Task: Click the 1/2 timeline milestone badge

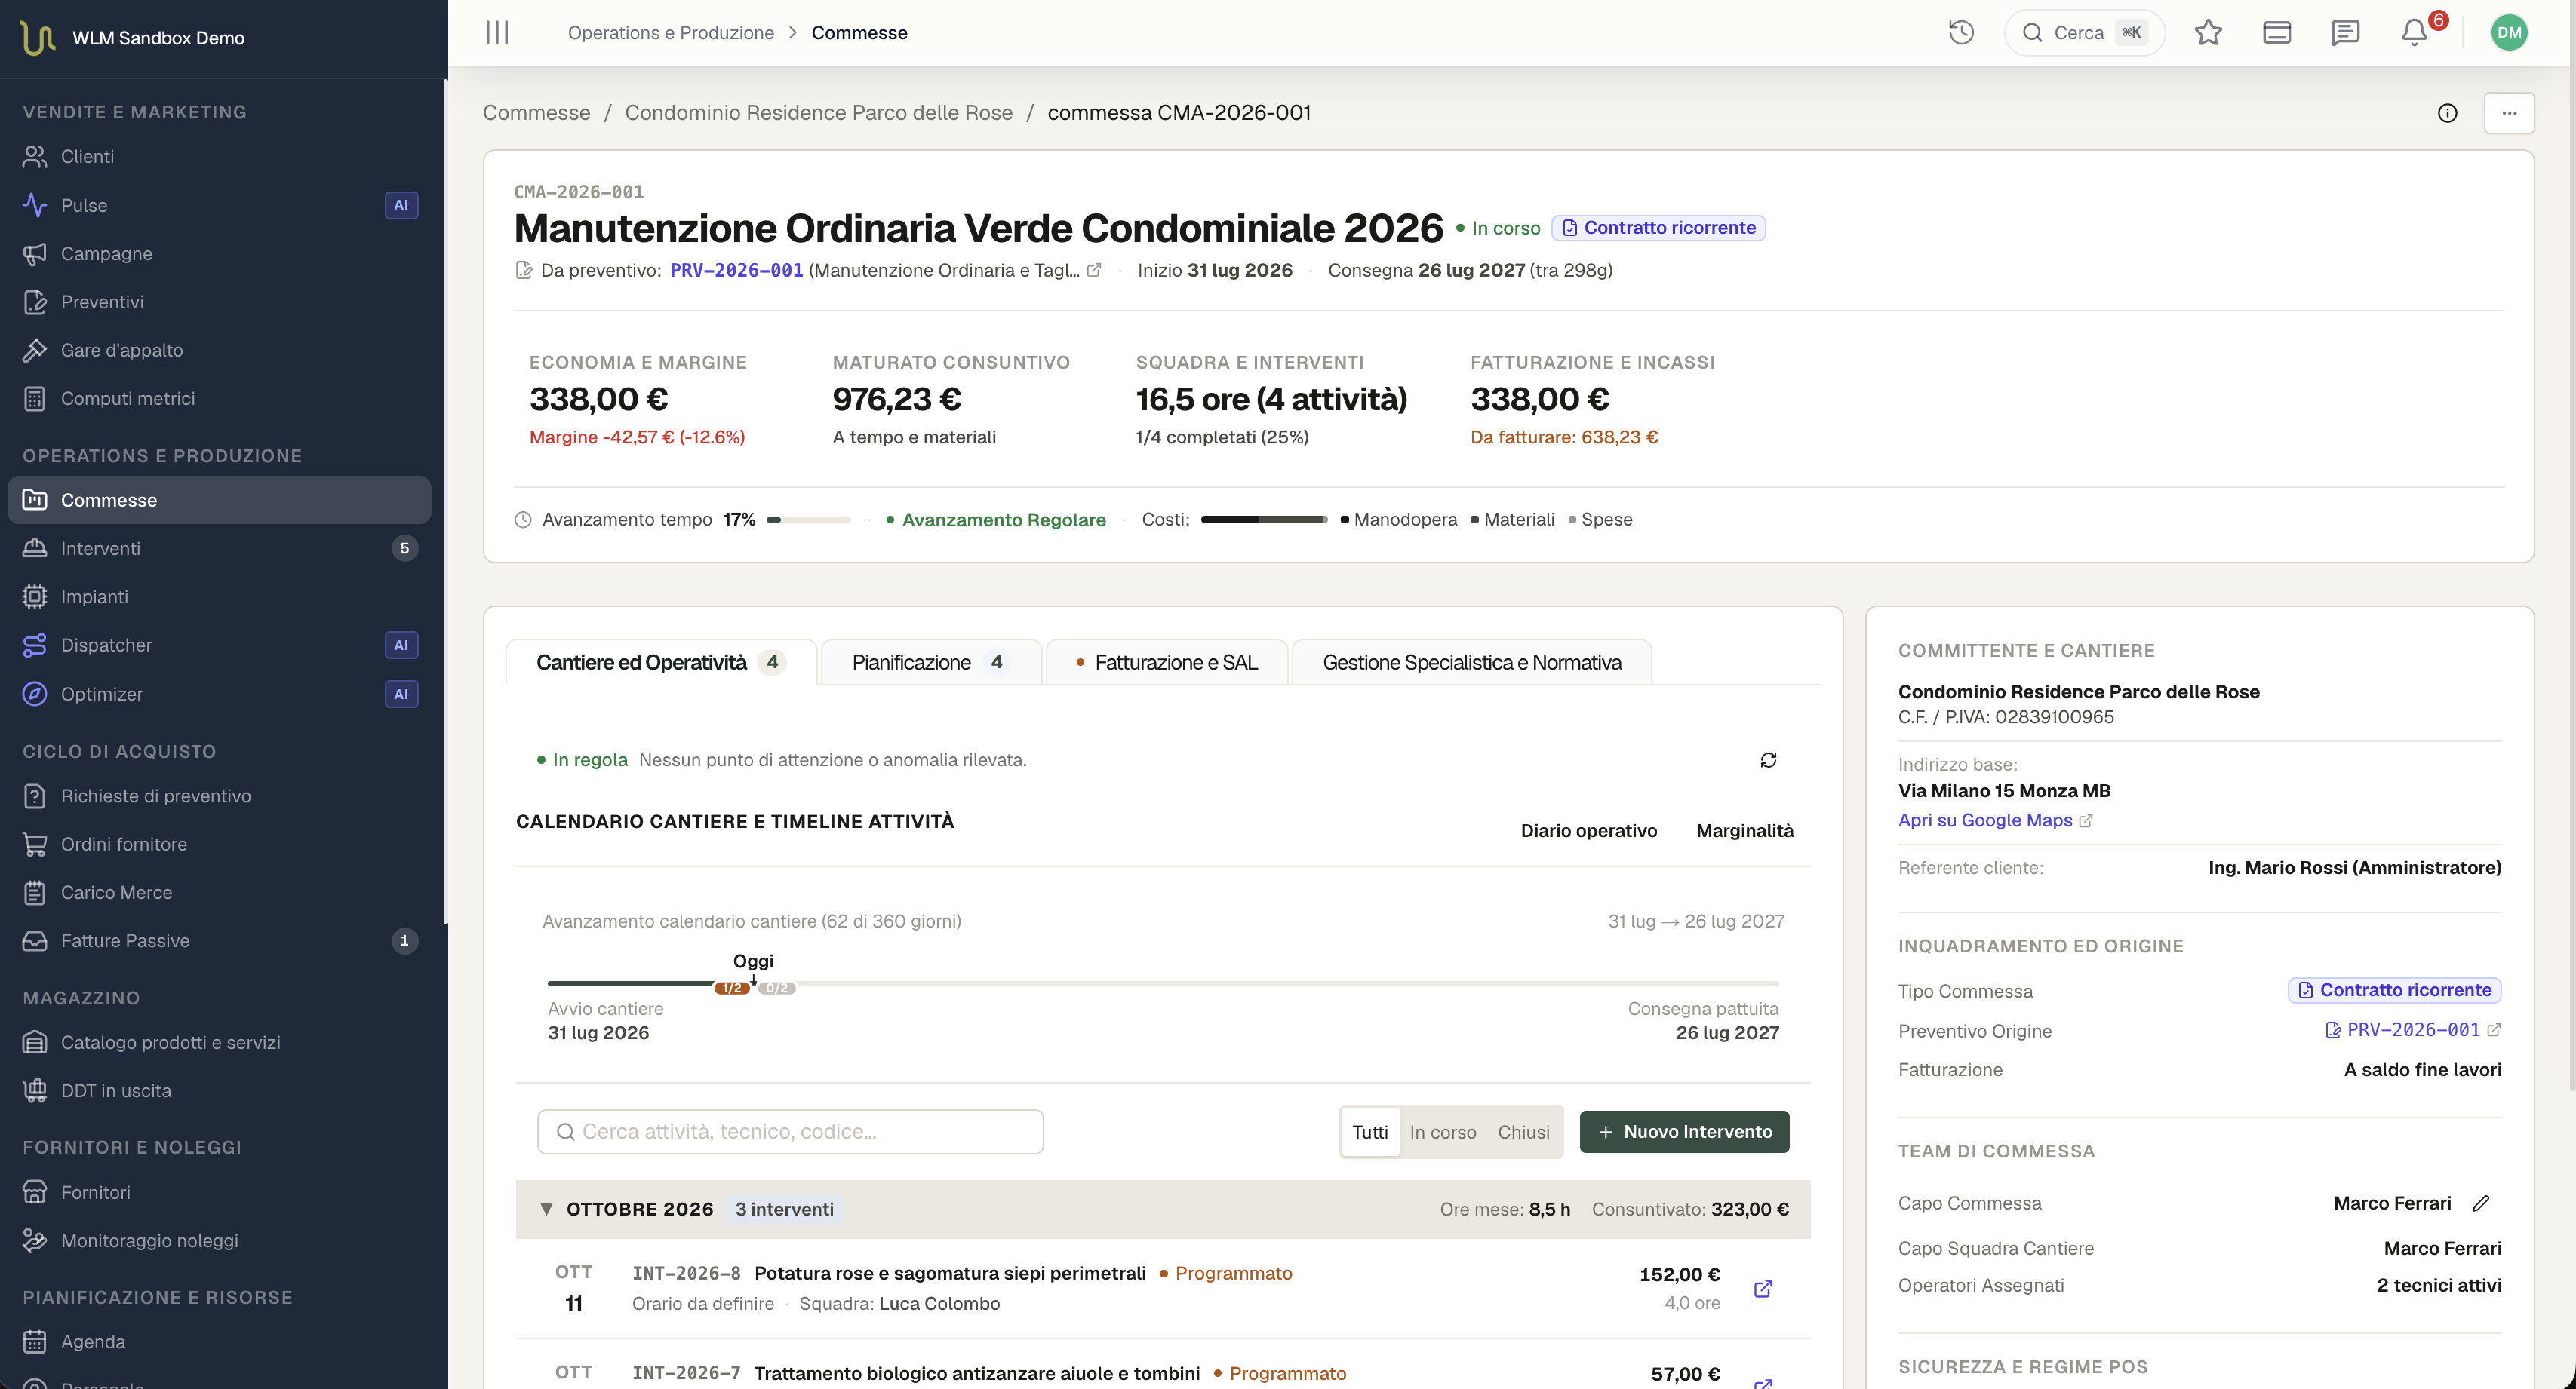Action: pos(732,989)
